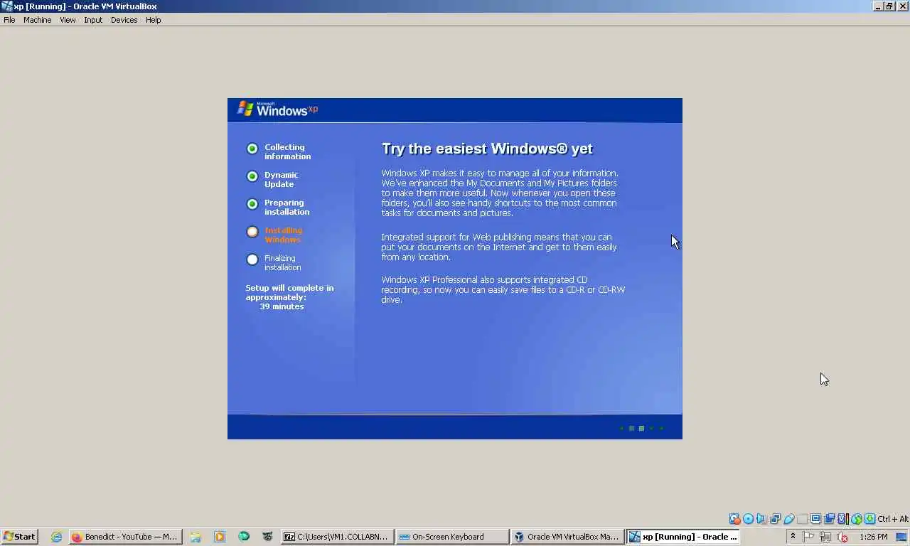Open the media player taskbar icon
Viewport: 910px width, 546px height.
pyautogui.click(x=220, y=537)
